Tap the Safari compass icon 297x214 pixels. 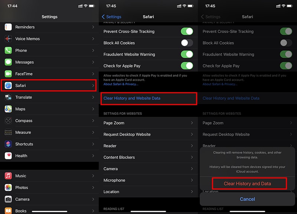coord(8,86)
